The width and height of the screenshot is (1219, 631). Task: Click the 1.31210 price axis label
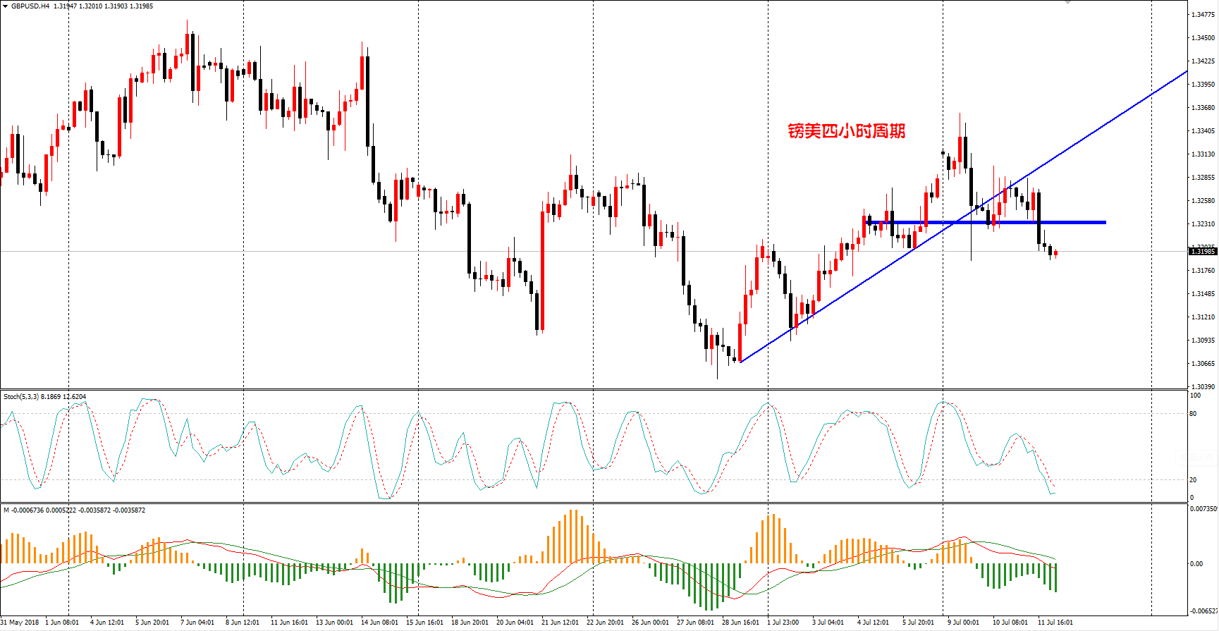point(1203,317)
